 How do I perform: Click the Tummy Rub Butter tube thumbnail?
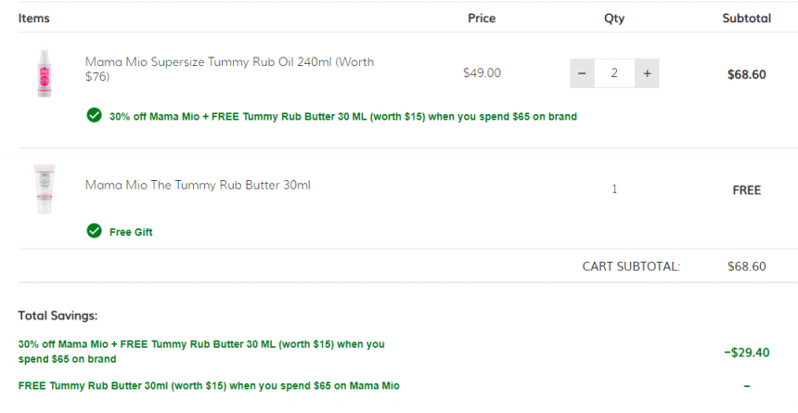[x=45, y=188]
